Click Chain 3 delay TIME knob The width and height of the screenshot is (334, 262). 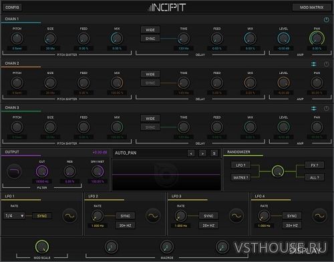tap(184, 127)
